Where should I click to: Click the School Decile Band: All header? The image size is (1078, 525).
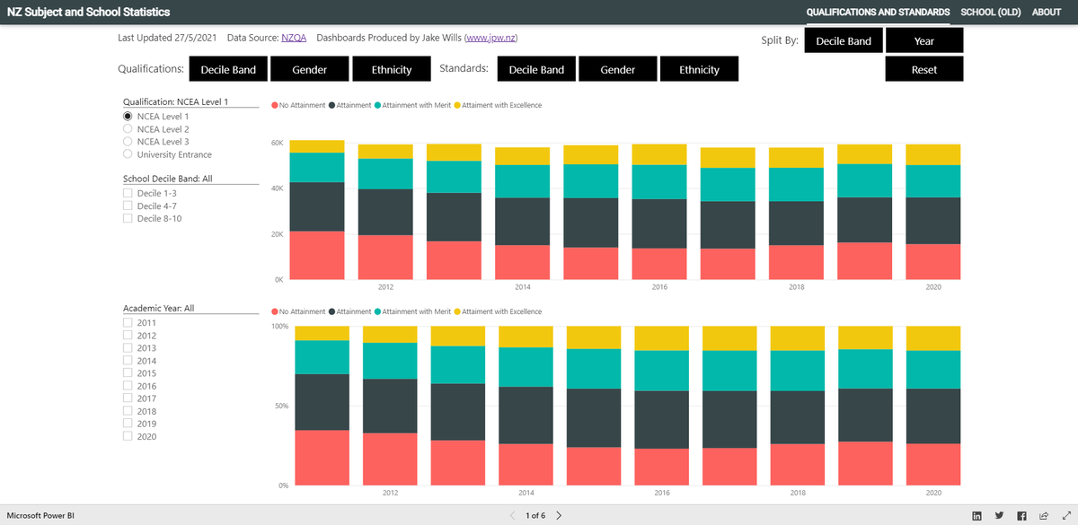167,179
